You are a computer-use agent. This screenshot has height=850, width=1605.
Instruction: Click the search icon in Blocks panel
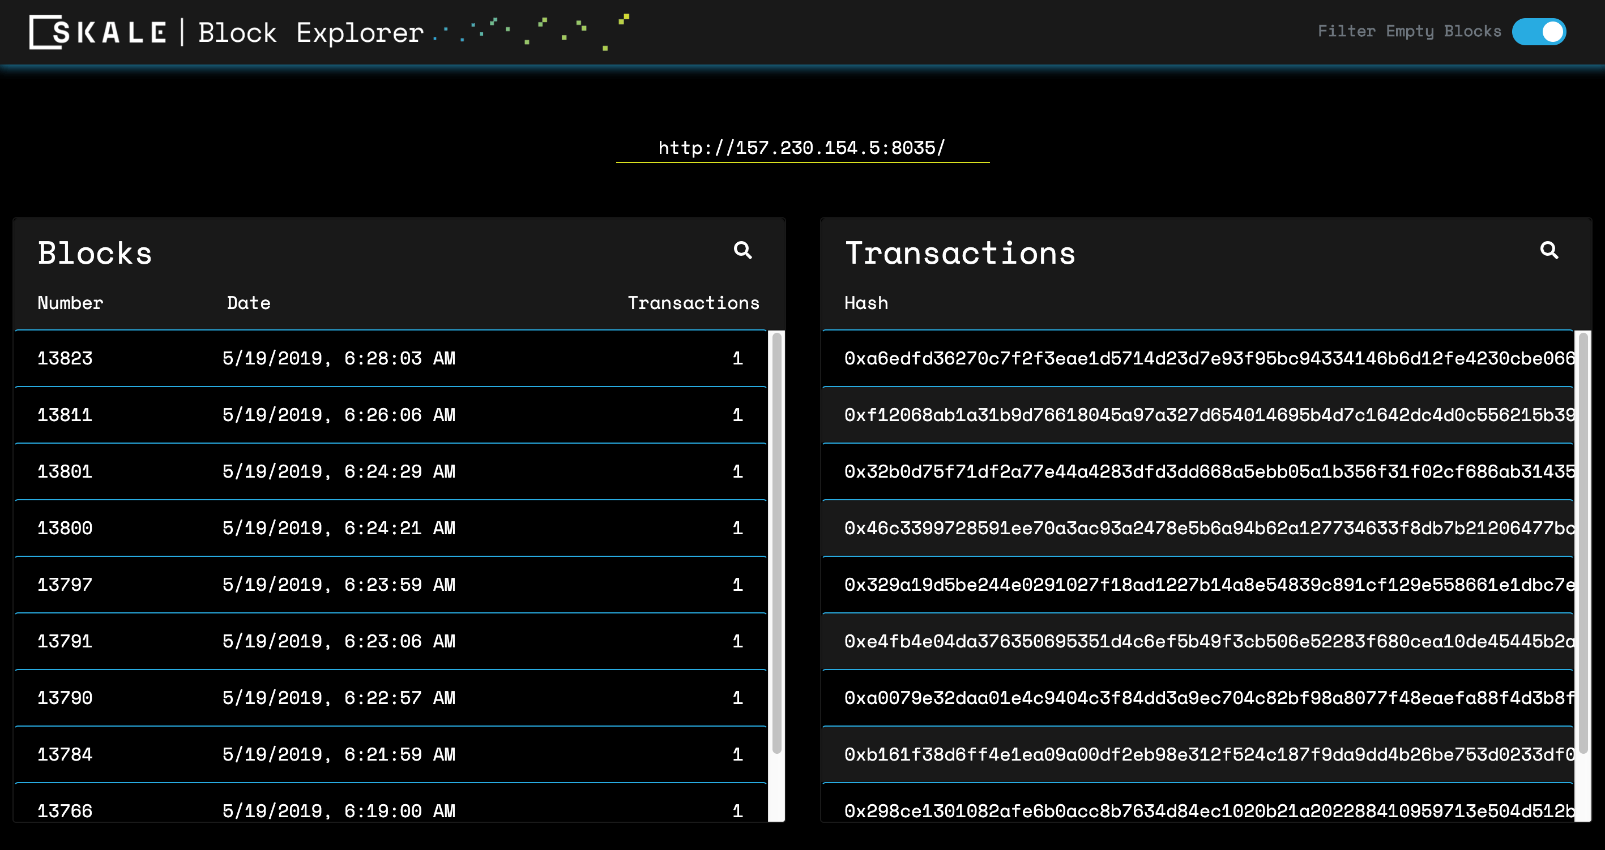tap(742, 250)
